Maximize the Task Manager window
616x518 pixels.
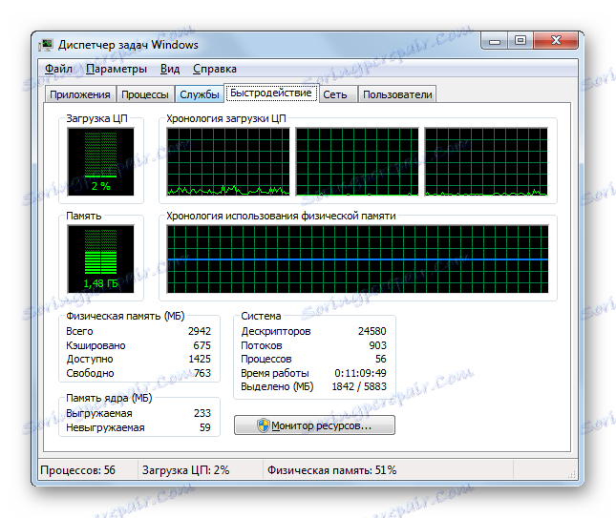520,41
